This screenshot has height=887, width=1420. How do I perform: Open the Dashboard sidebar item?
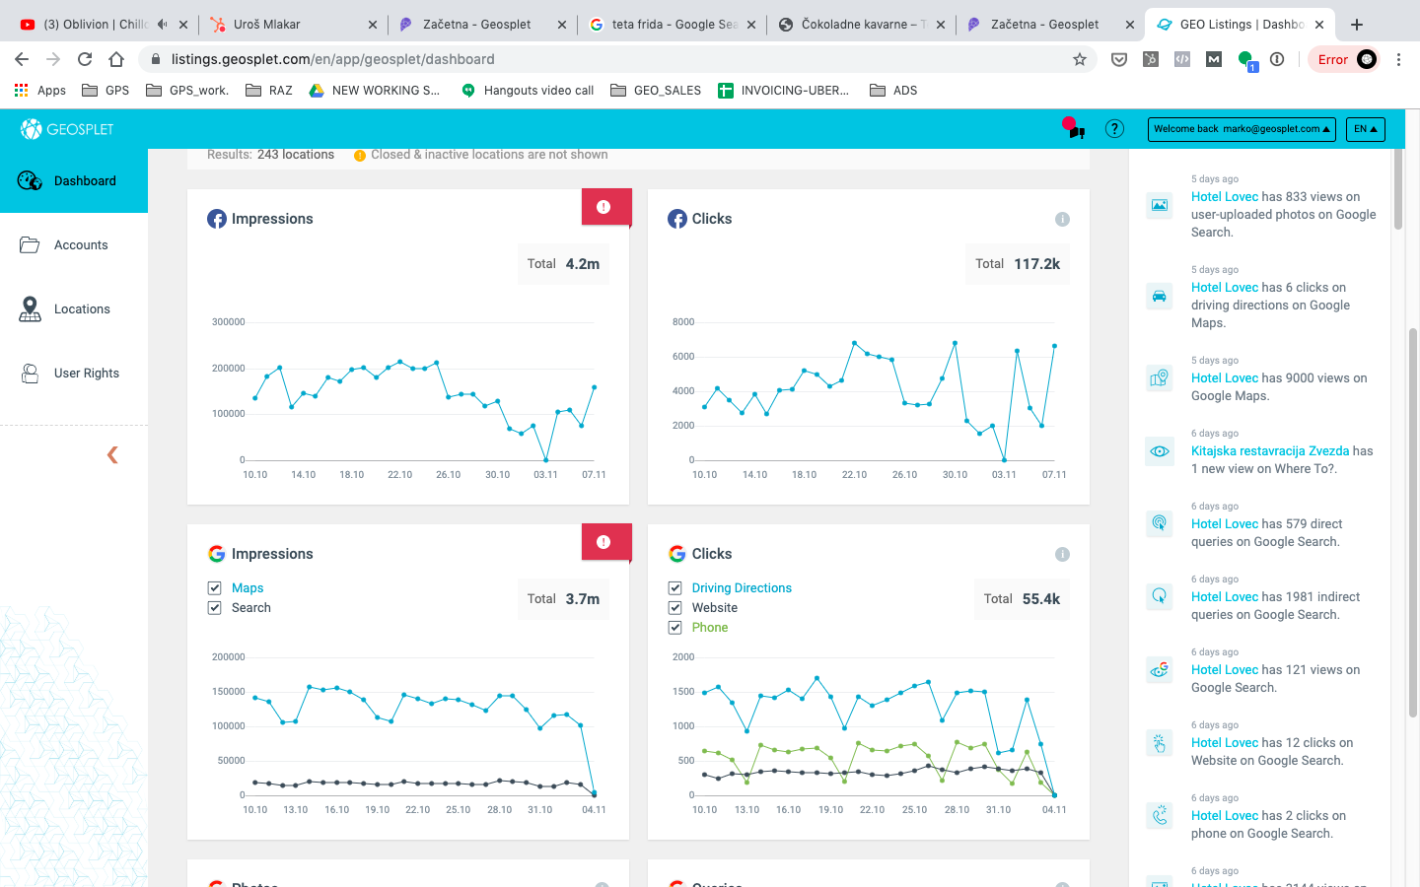[x=74, y=181]
